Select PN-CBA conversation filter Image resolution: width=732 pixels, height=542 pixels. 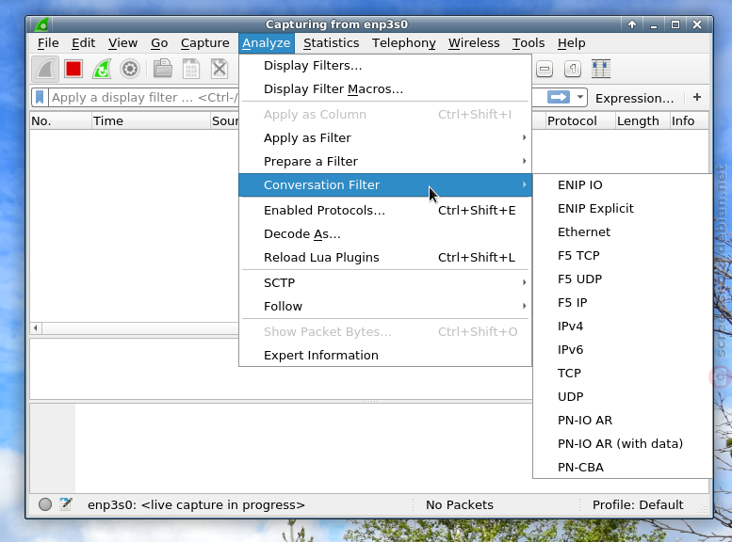tap(623, 467)
